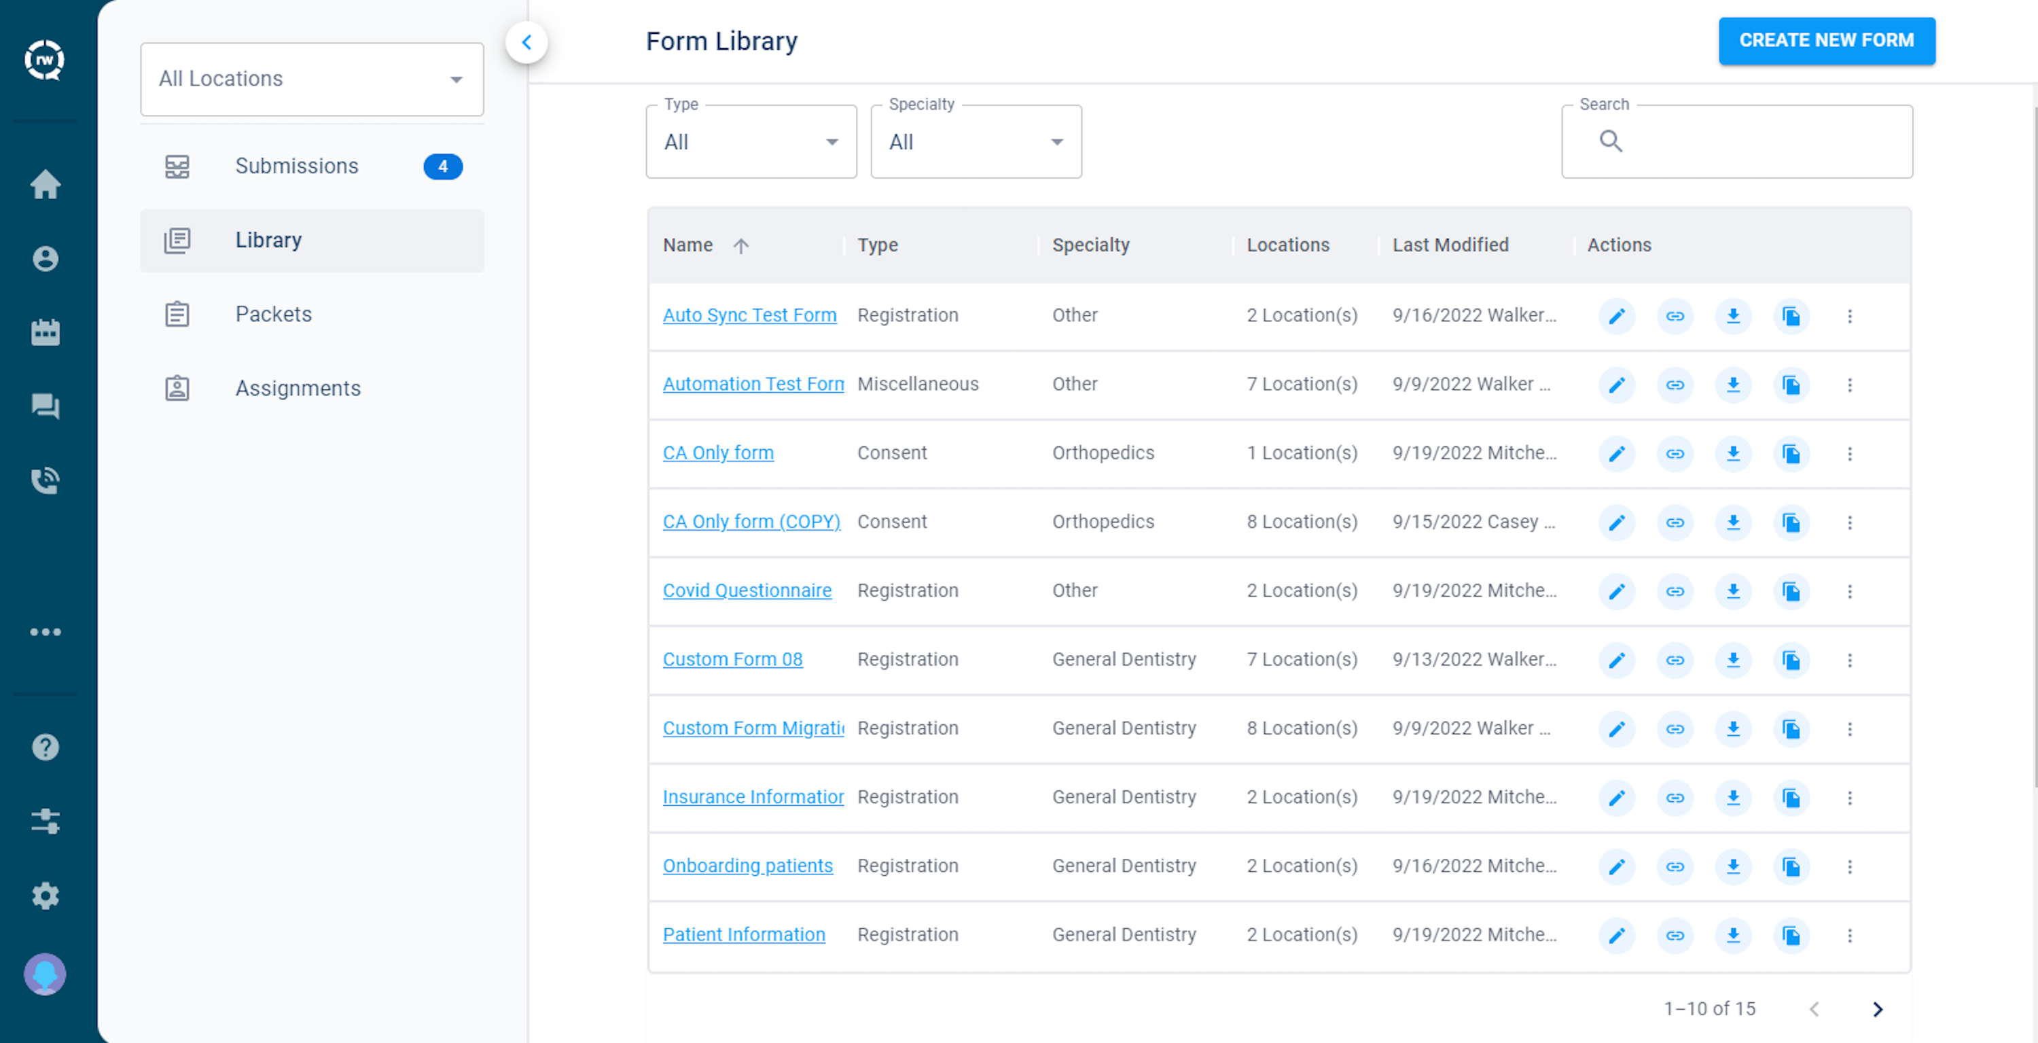Viewport: 2038px width, 1043px height.
Task: Open the Custom Form 08 link
Action: click(x=732, y=659)
